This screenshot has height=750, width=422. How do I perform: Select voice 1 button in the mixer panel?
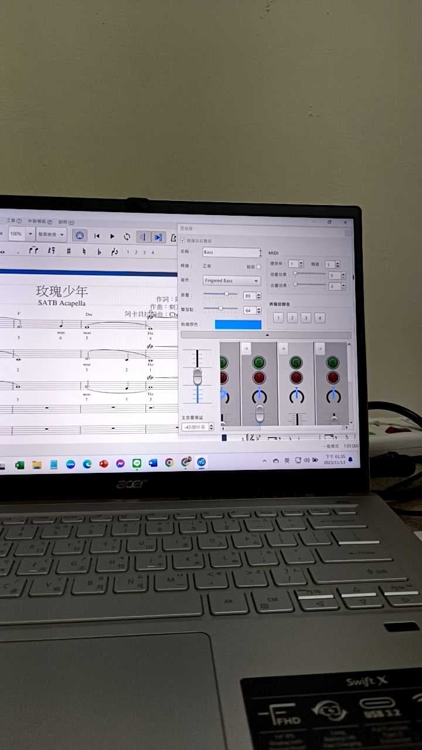[x=278, y=318]
